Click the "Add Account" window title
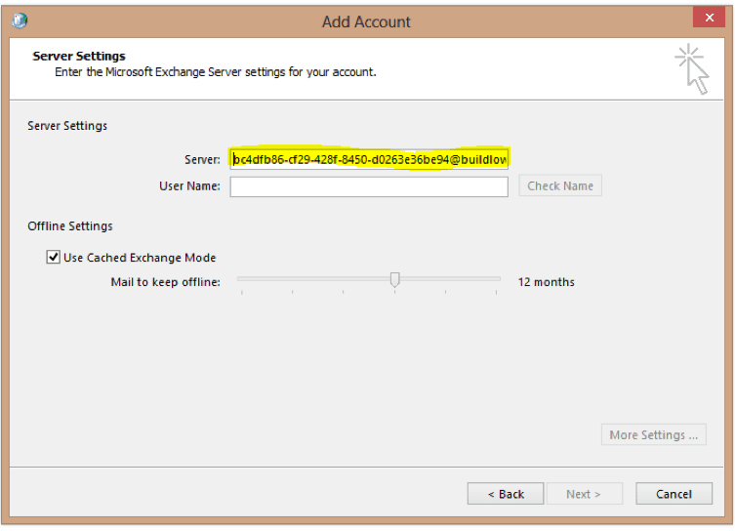Image resolution: width=735 pixels, height=531 pixels. [366, 21]
